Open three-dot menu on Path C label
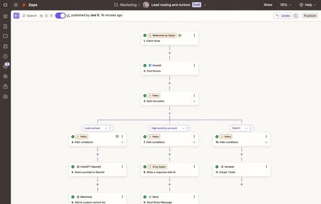Screen dimensions: 321x204 click(x=250, y=128)
